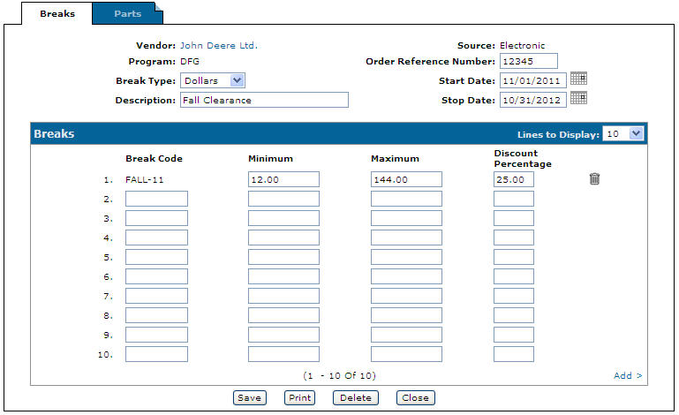Image resolution: width=679 pixels, height=415 pixels.
Task: Click the Delete button
Action: point(356,397)
